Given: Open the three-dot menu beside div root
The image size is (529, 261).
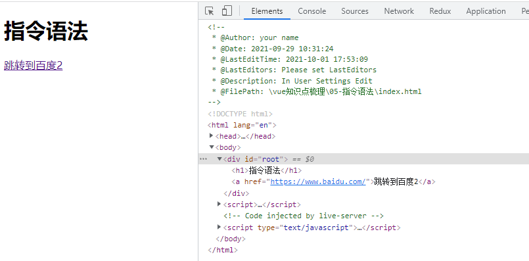Looking at the screenshot, I should 203,159.
